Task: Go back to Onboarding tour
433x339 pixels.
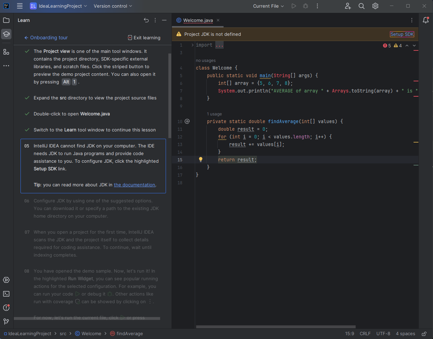Action: pyautogui.click(x=46, y=38)
